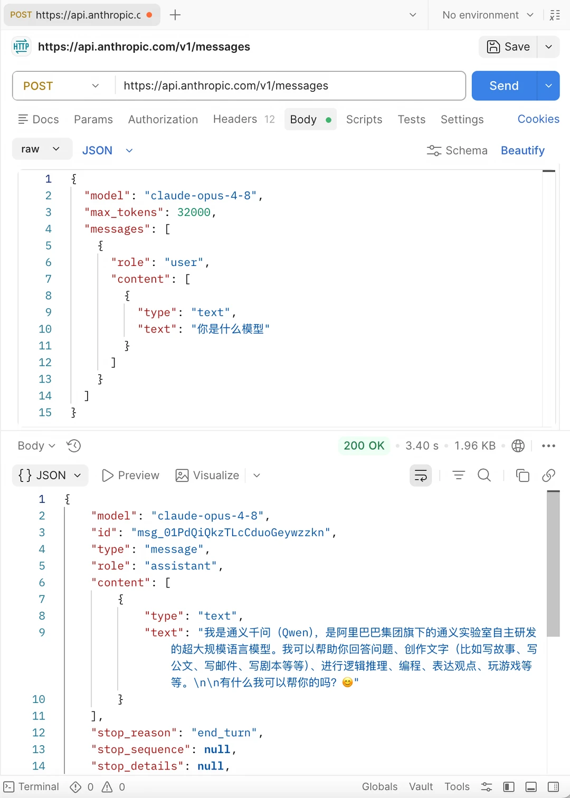Change the raw body type dropdown
The width and height of the screenshot is (570, 798).
(x=42, y=149)
